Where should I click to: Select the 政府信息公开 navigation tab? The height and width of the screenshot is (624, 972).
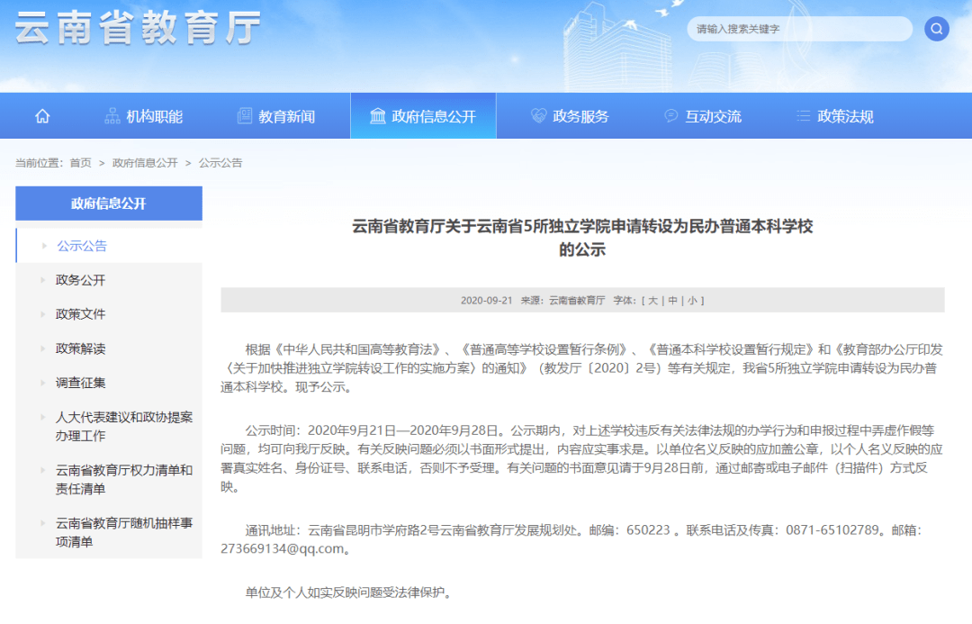[x=423, y=116]
